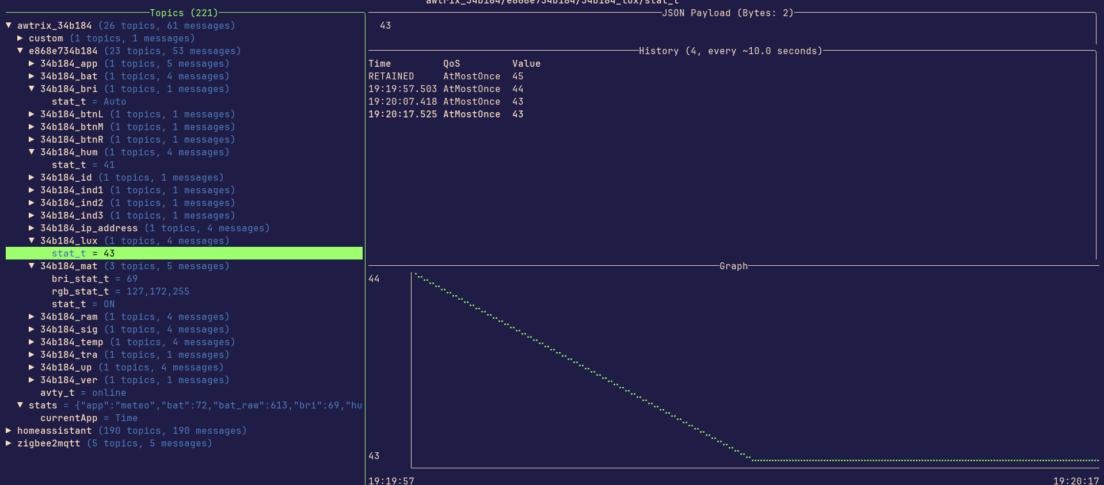Image resolution: width=1104 pixels, height=485 pixels.
Task: Collapse the stats topic node
Action: [x=20, y=405]
